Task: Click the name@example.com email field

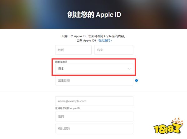Action: coord(94,101)
